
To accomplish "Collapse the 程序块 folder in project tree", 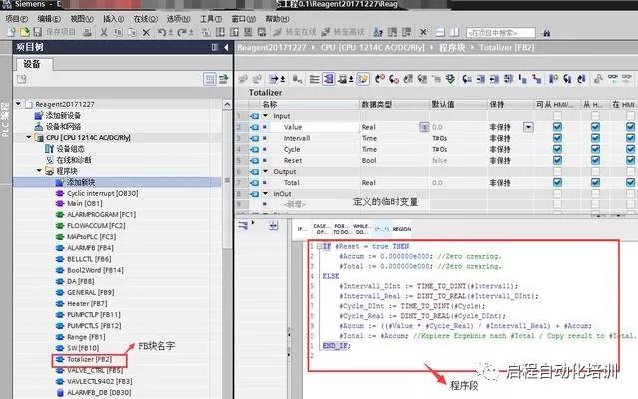I will (39, 171).
